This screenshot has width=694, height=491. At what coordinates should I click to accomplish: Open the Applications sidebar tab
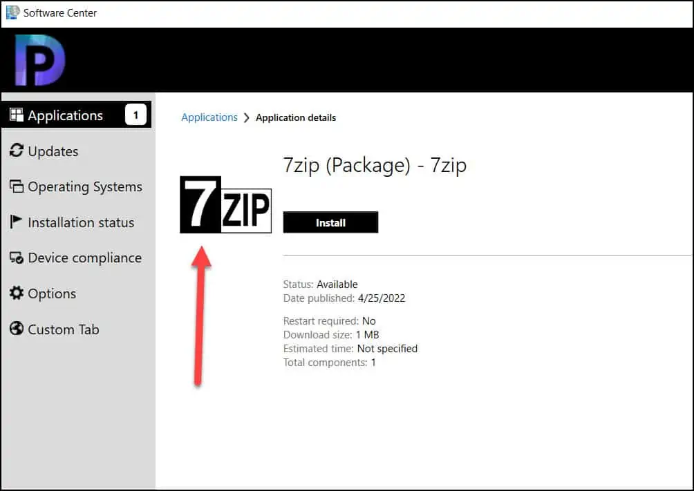coord(76,115)
